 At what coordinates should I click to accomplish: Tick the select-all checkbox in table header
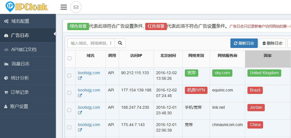pyautogui.click(x=70, y=58)
